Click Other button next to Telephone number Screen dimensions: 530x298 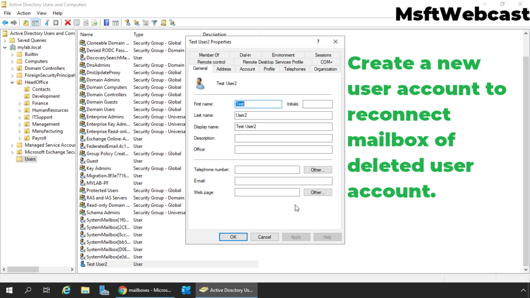tap(318, 170)
